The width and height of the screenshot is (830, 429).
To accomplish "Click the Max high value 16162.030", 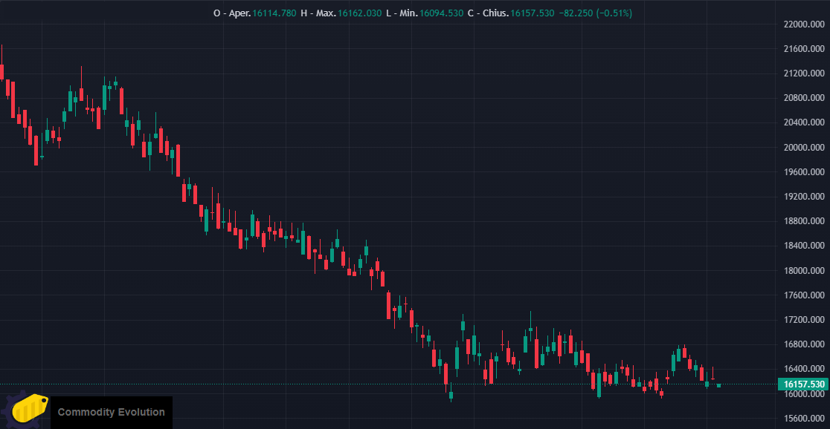I will pyautogui.click(x=359, y=13).
